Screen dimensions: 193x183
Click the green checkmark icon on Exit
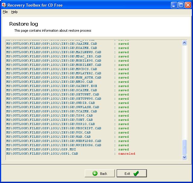coord(136,173)
